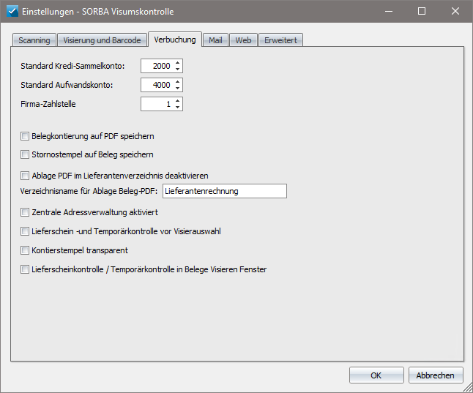
Task: Open the Erweitert tab
Action: 280,40
